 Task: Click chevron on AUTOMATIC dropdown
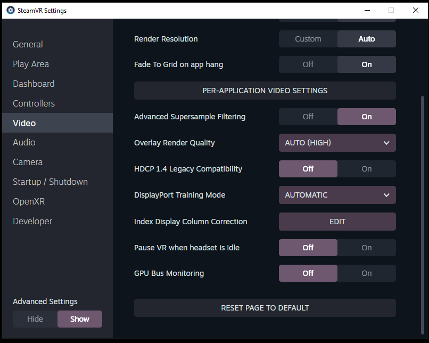point(386,195)
